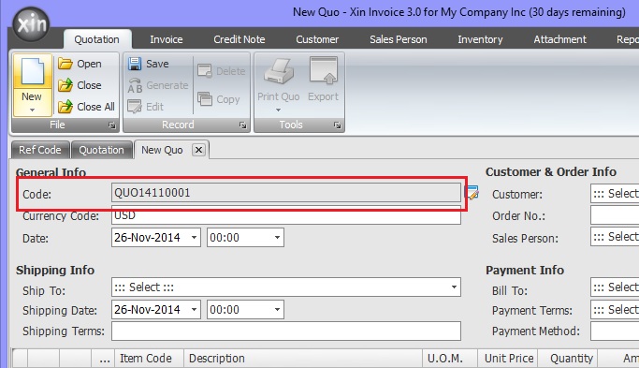The image size is (639, 368).
Task: Open the Record group dialog launcher
Action: [x=243, y=125]
